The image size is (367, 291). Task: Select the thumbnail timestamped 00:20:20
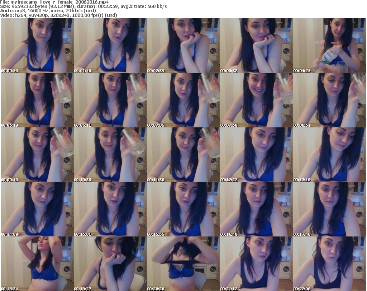pos(183,264)
